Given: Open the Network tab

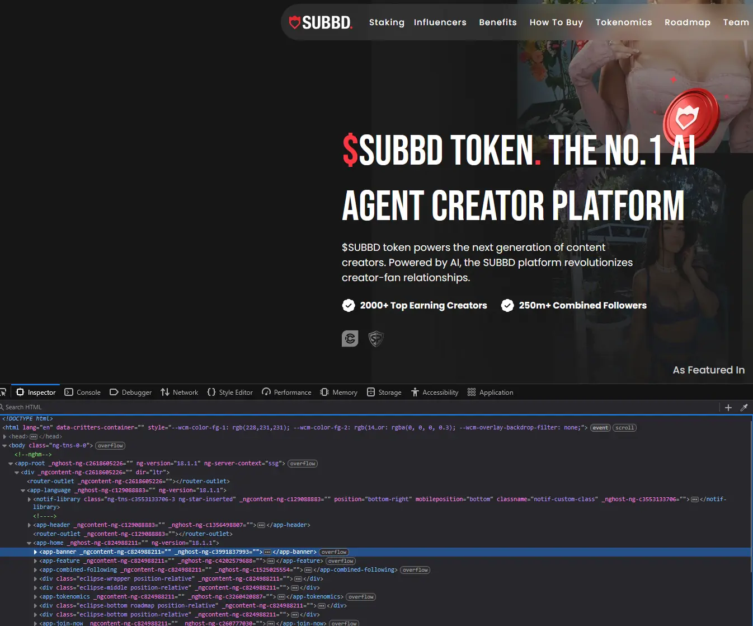Looking at the screenshot, I should pyautogui.click(x=179, y=393).
